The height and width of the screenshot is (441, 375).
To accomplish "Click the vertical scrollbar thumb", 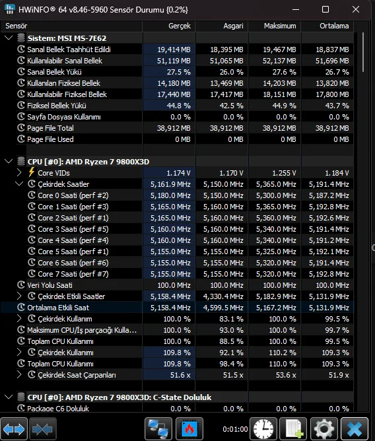I will 363,52.
